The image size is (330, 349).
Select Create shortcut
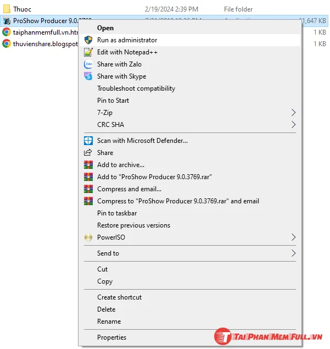[189, 297]
